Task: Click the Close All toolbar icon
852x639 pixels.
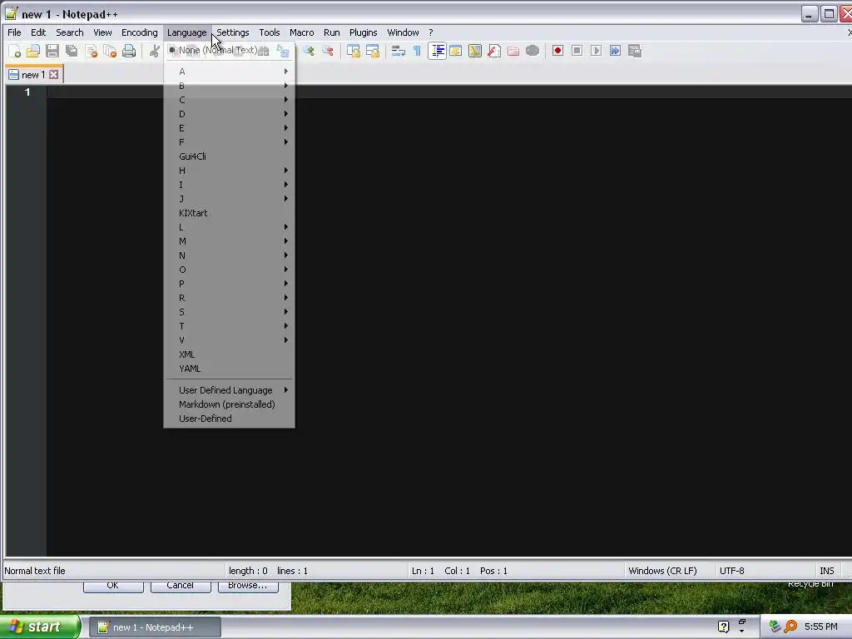Action: pos(110,51)
